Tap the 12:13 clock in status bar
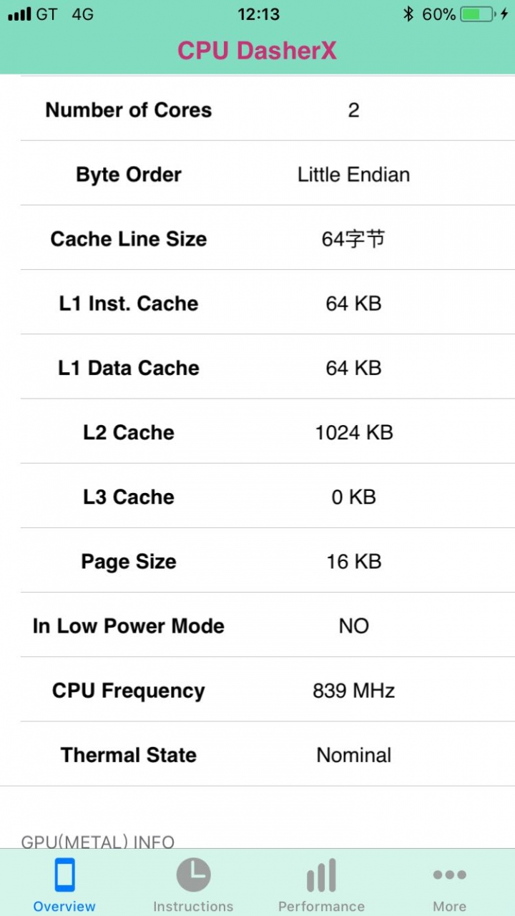This screenshot has height=916, width=515. tap(258, 14)
